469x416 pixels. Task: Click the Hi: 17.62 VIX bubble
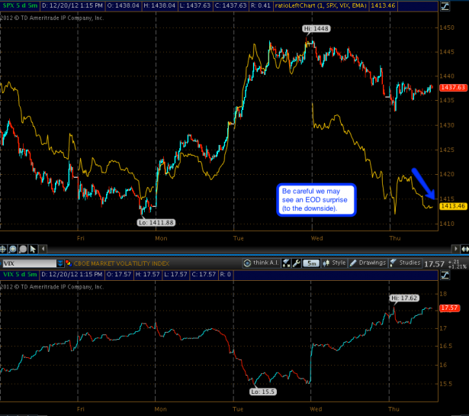coord(404,298)
